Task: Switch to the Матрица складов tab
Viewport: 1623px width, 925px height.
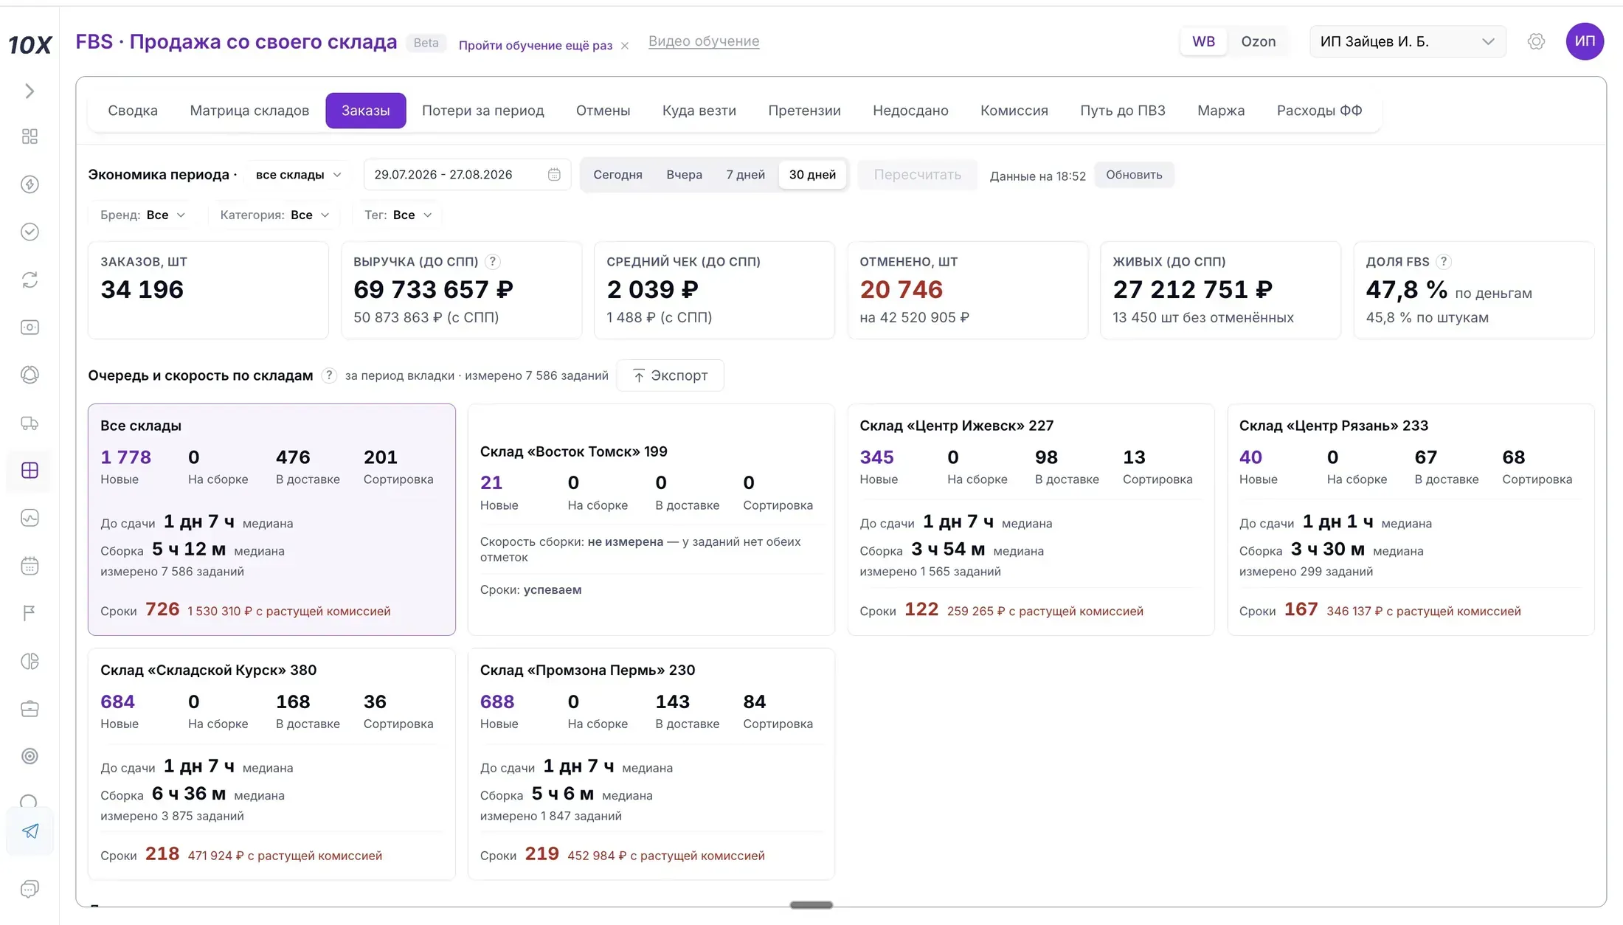Action: coord(249,111)
